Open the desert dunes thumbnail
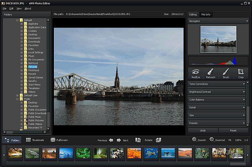 pos(185,153)
